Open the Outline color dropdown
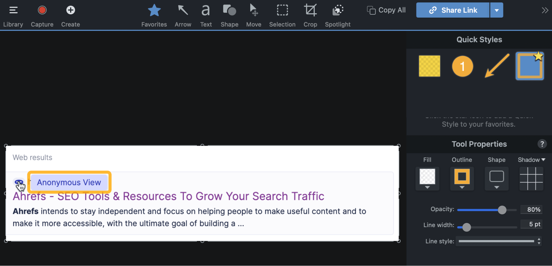The image size is (552, 266). point(462,179)
